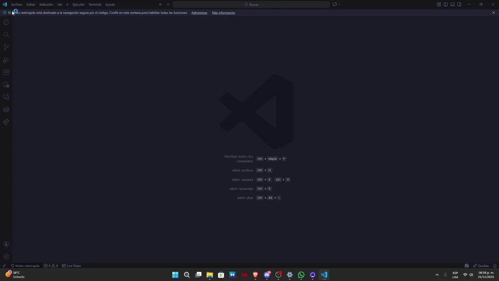Open the Ver menu
This screenshot has width=499, height=281.
(x=60, y=5)
